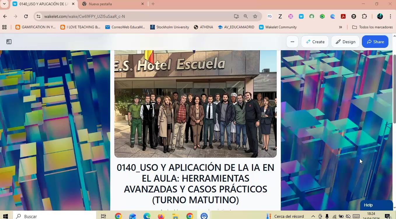This screenshot has width=396, height=219.
Task: Open the Design editor button
Action: tap(345, 42)
